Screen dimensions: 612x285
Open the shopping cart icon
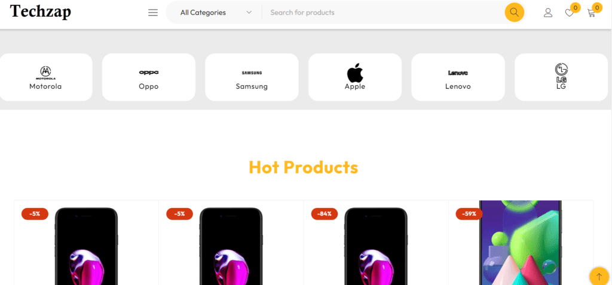(591, 13)
